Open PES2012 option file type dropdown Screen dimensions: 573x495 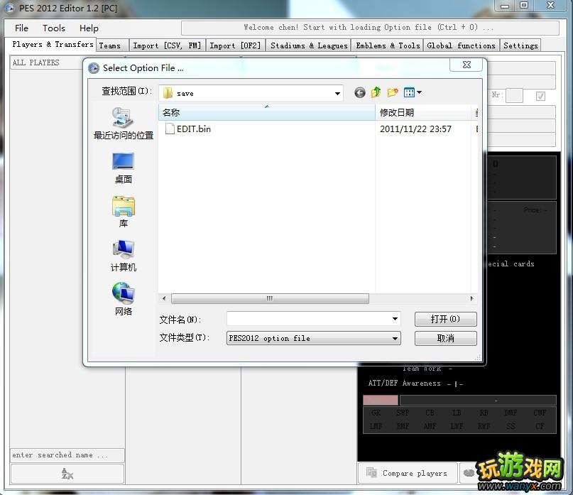[314, 338]
